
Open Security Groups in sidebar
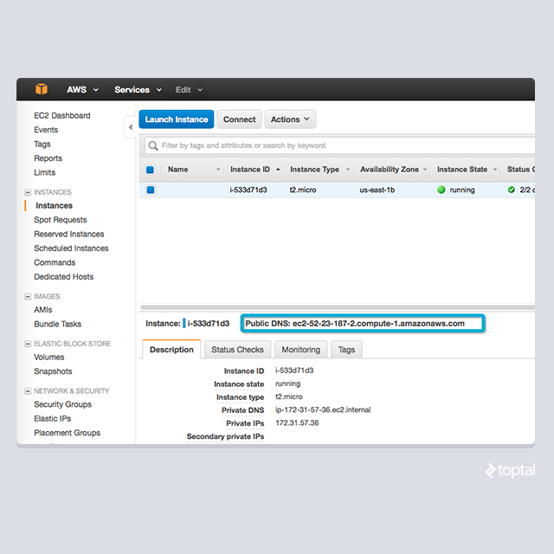63,404
